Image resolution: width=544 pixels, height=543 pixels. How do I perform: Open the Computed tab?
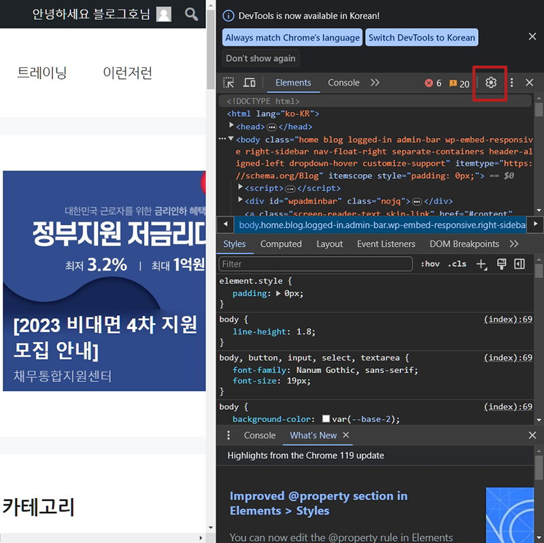click(x=281, y=244)
